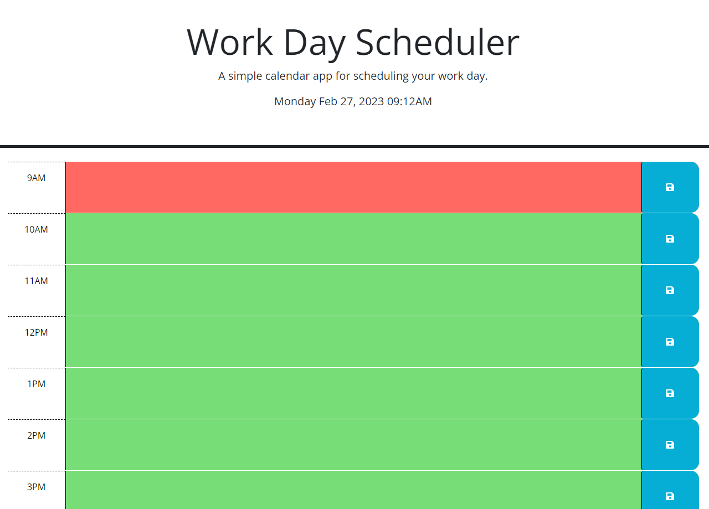This screenshot has width=709, height=509.
Task: Click the Work Day Scheduler title
Action: tap(352, 43)
